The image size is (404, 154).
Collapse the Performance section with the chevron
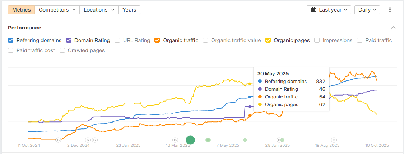(393, 28)
